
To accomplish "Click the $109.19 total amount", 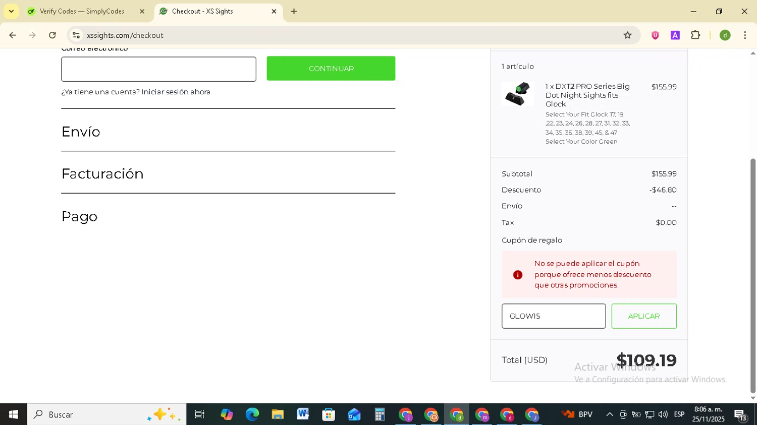I will pyautogui.click(x=646, y=360).
